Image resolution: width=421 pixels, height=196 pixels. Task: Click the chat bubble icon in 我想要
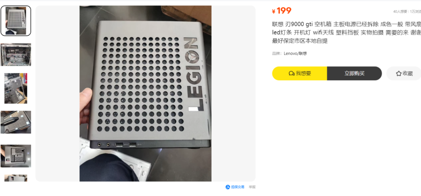(x=291, y=73)
